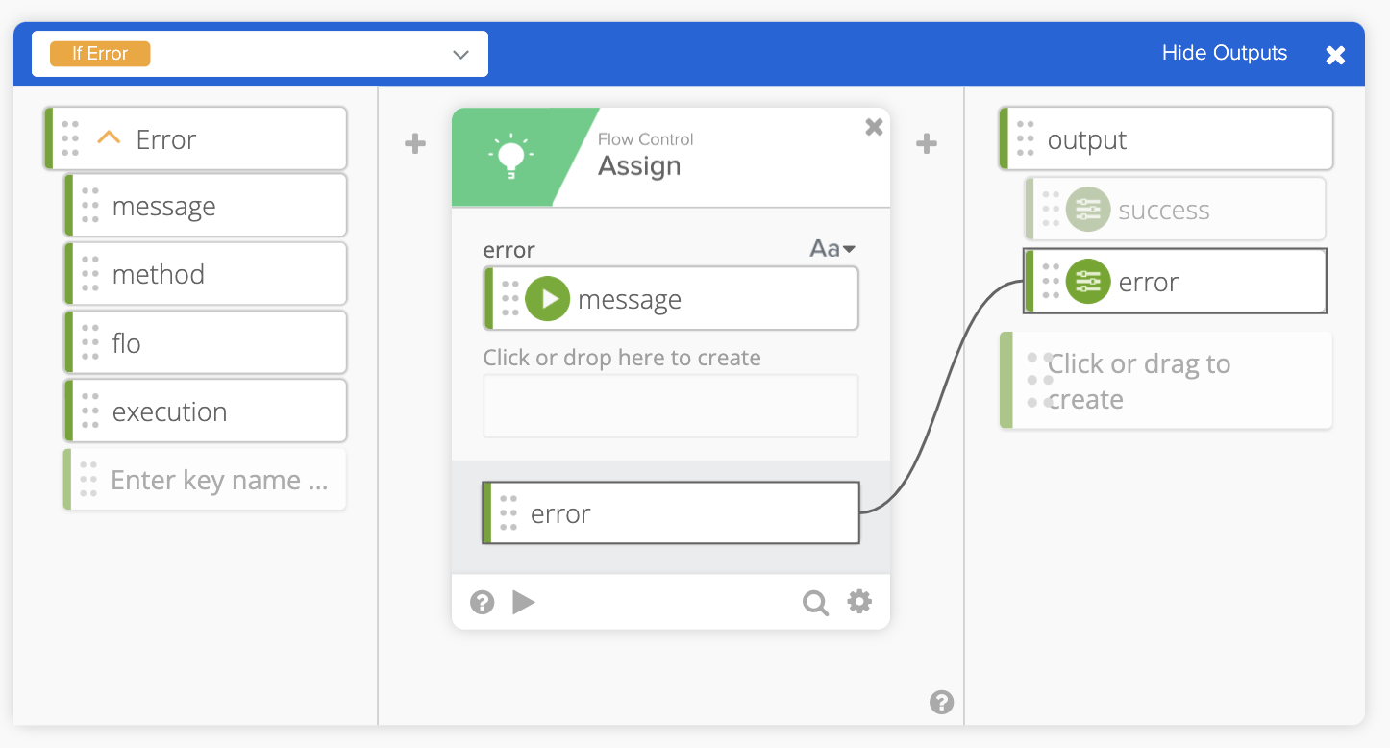
Task: Add a card right of Assign
Action: click(x=926, y=144)
